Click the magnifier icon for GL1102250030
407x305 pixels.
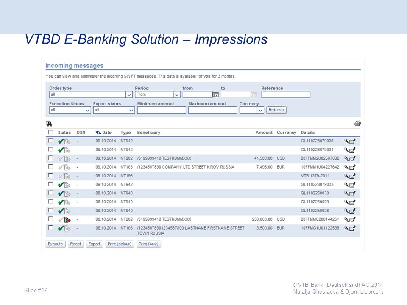click(346, 193)
